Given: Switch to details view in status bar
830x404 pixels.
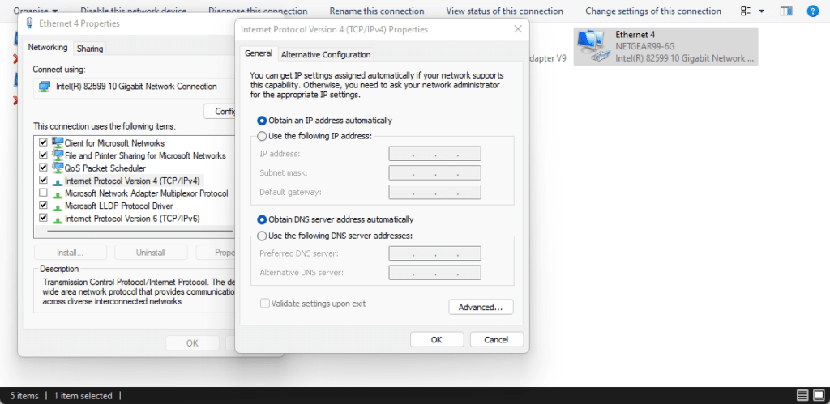Looking at the screenshot, I should (802, 395).
